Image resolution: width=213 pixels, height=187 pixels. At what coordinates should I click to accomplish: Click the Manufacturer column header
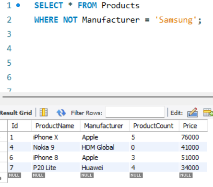point(105,126)
